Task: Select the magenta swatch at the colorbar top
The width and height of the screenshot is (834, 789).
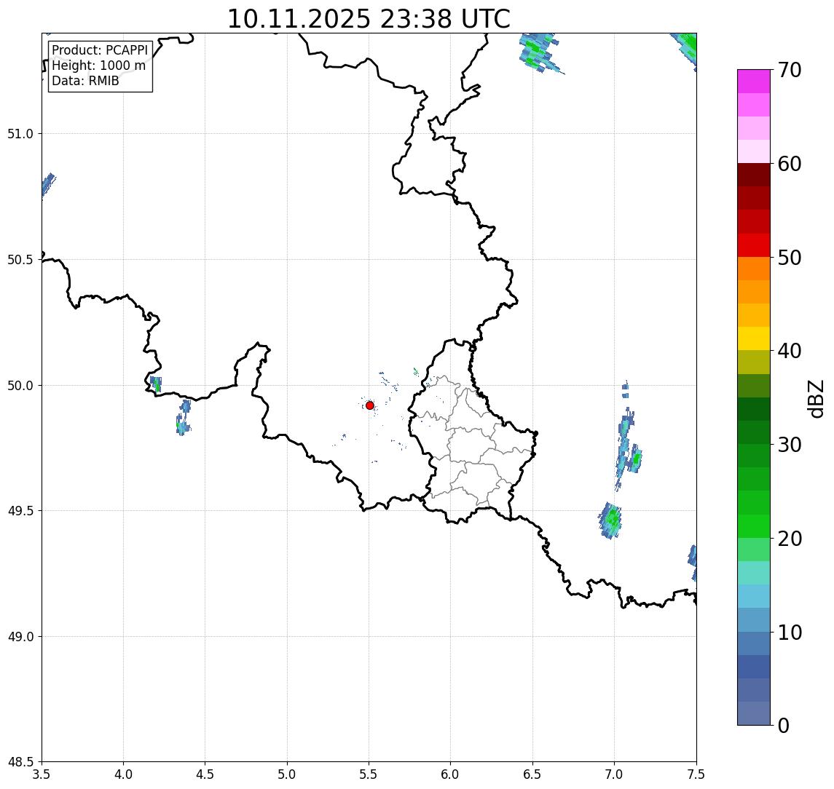Action: 754,82
